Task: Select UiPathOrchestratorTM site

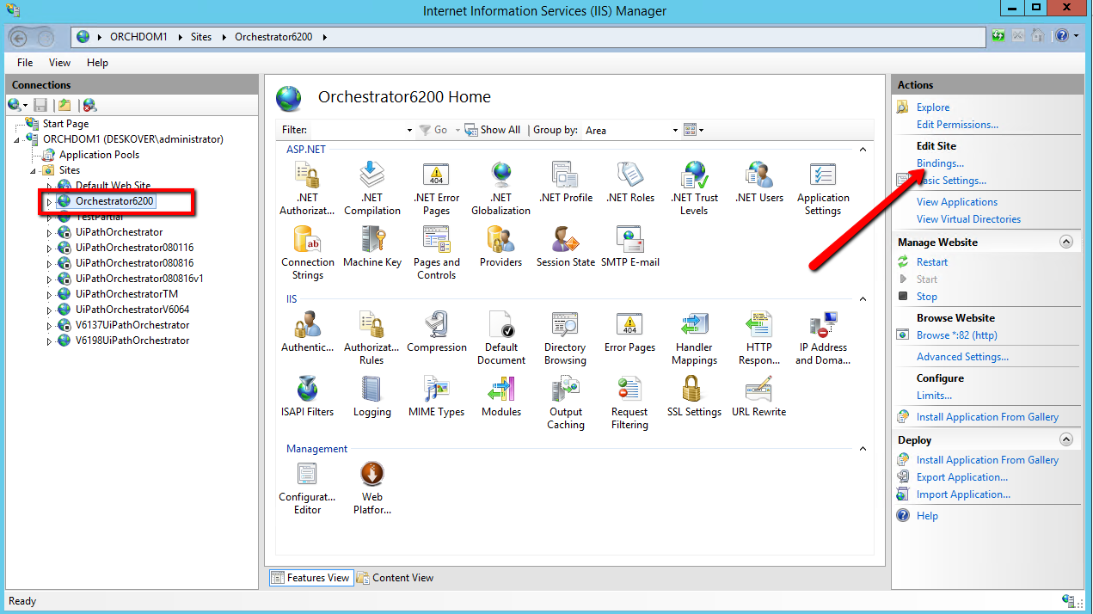Action: (x=126, y=294)
